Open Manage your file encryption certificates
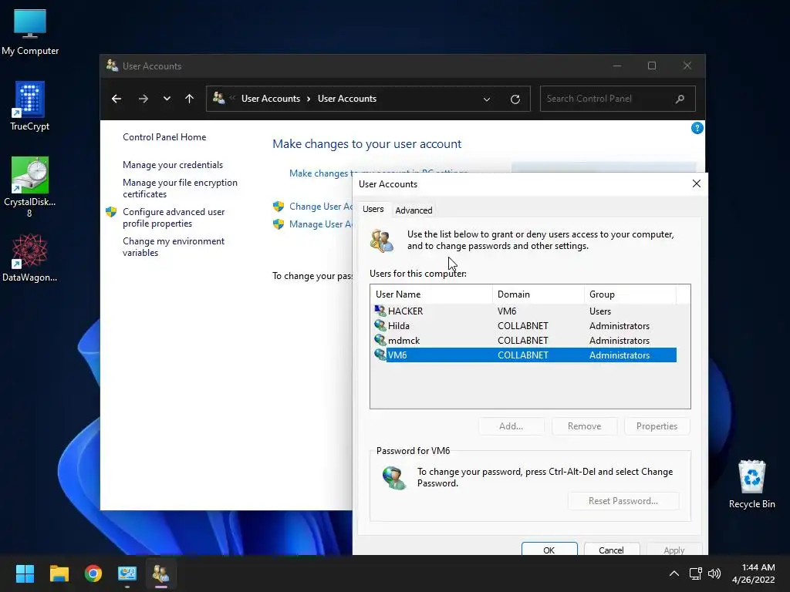 click(x=180, y=188)
